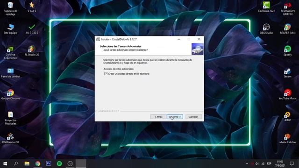Go back with the Atrás button
The width and height of the screenshot is (299, 168).
[x=158, y=117]
